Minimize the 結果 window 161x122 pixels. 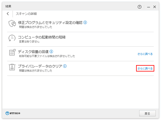148,7
